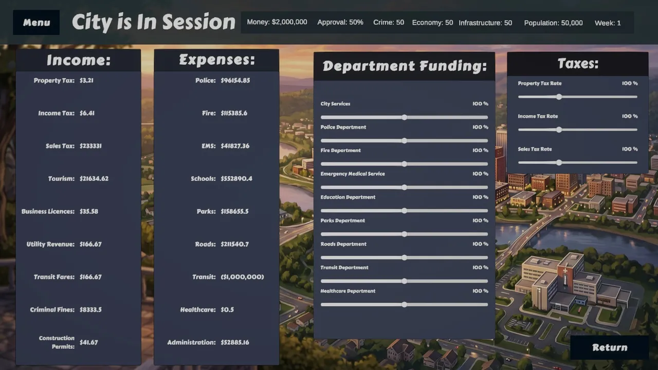Viewport: 658px width, 370px height.
Task: Click the Emergency Medical Service label
Action: (x=353, y=174)
